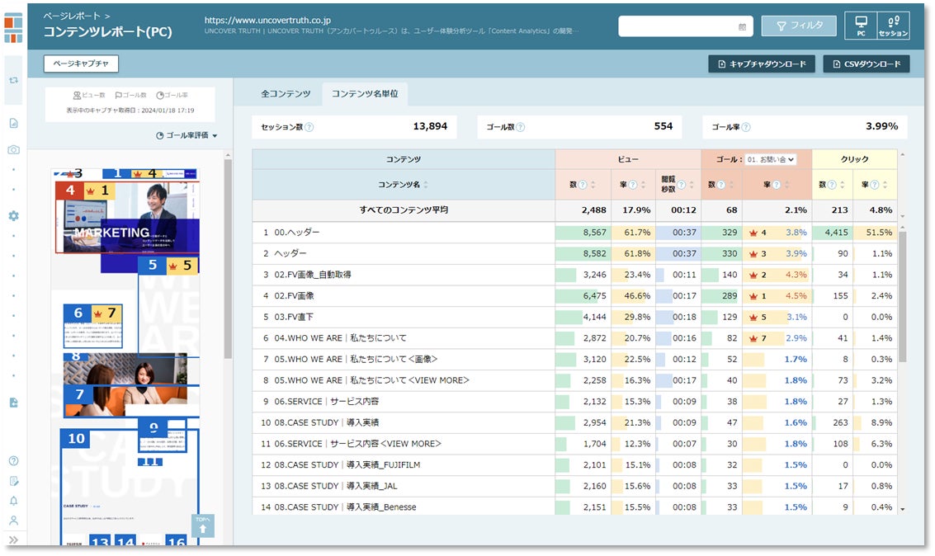935x556 pixels.
Task: Toggle the セッション mode button
Action: 893,26
